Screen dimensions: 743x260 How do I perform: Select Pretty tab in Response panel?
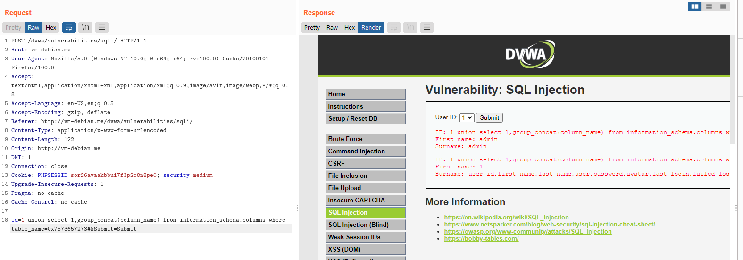[x=312, y=27]
